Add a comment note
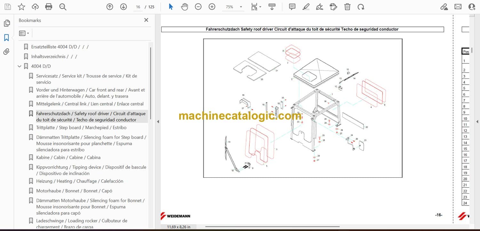Screen dimensions: 480x231 292,7
